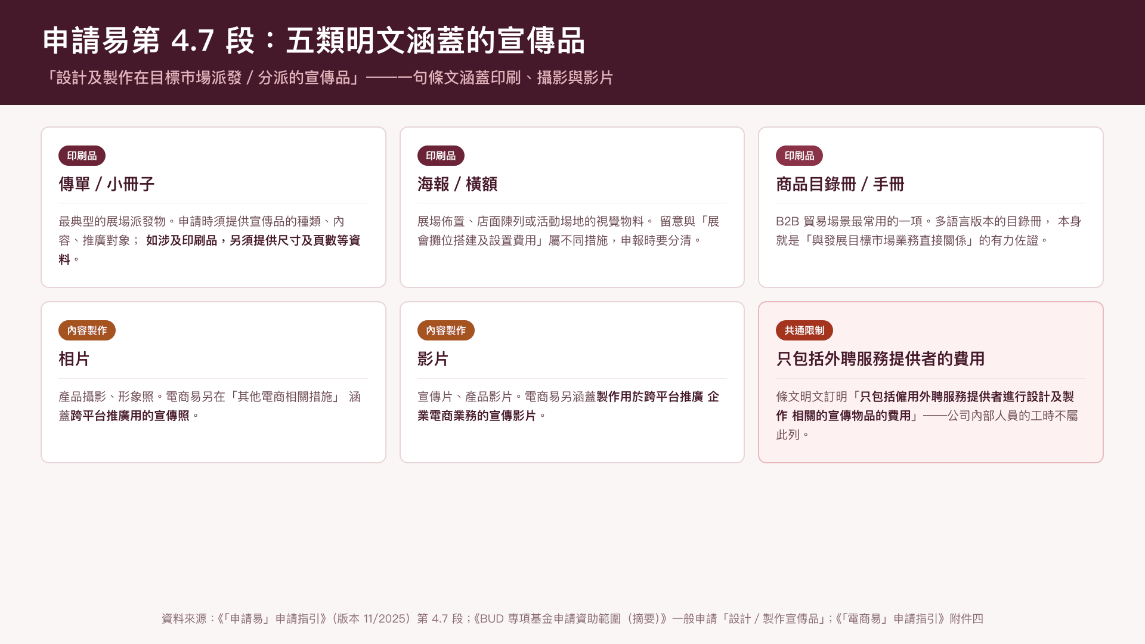
Task: Click the 共通限制 badge
Action: coord(804,330)
